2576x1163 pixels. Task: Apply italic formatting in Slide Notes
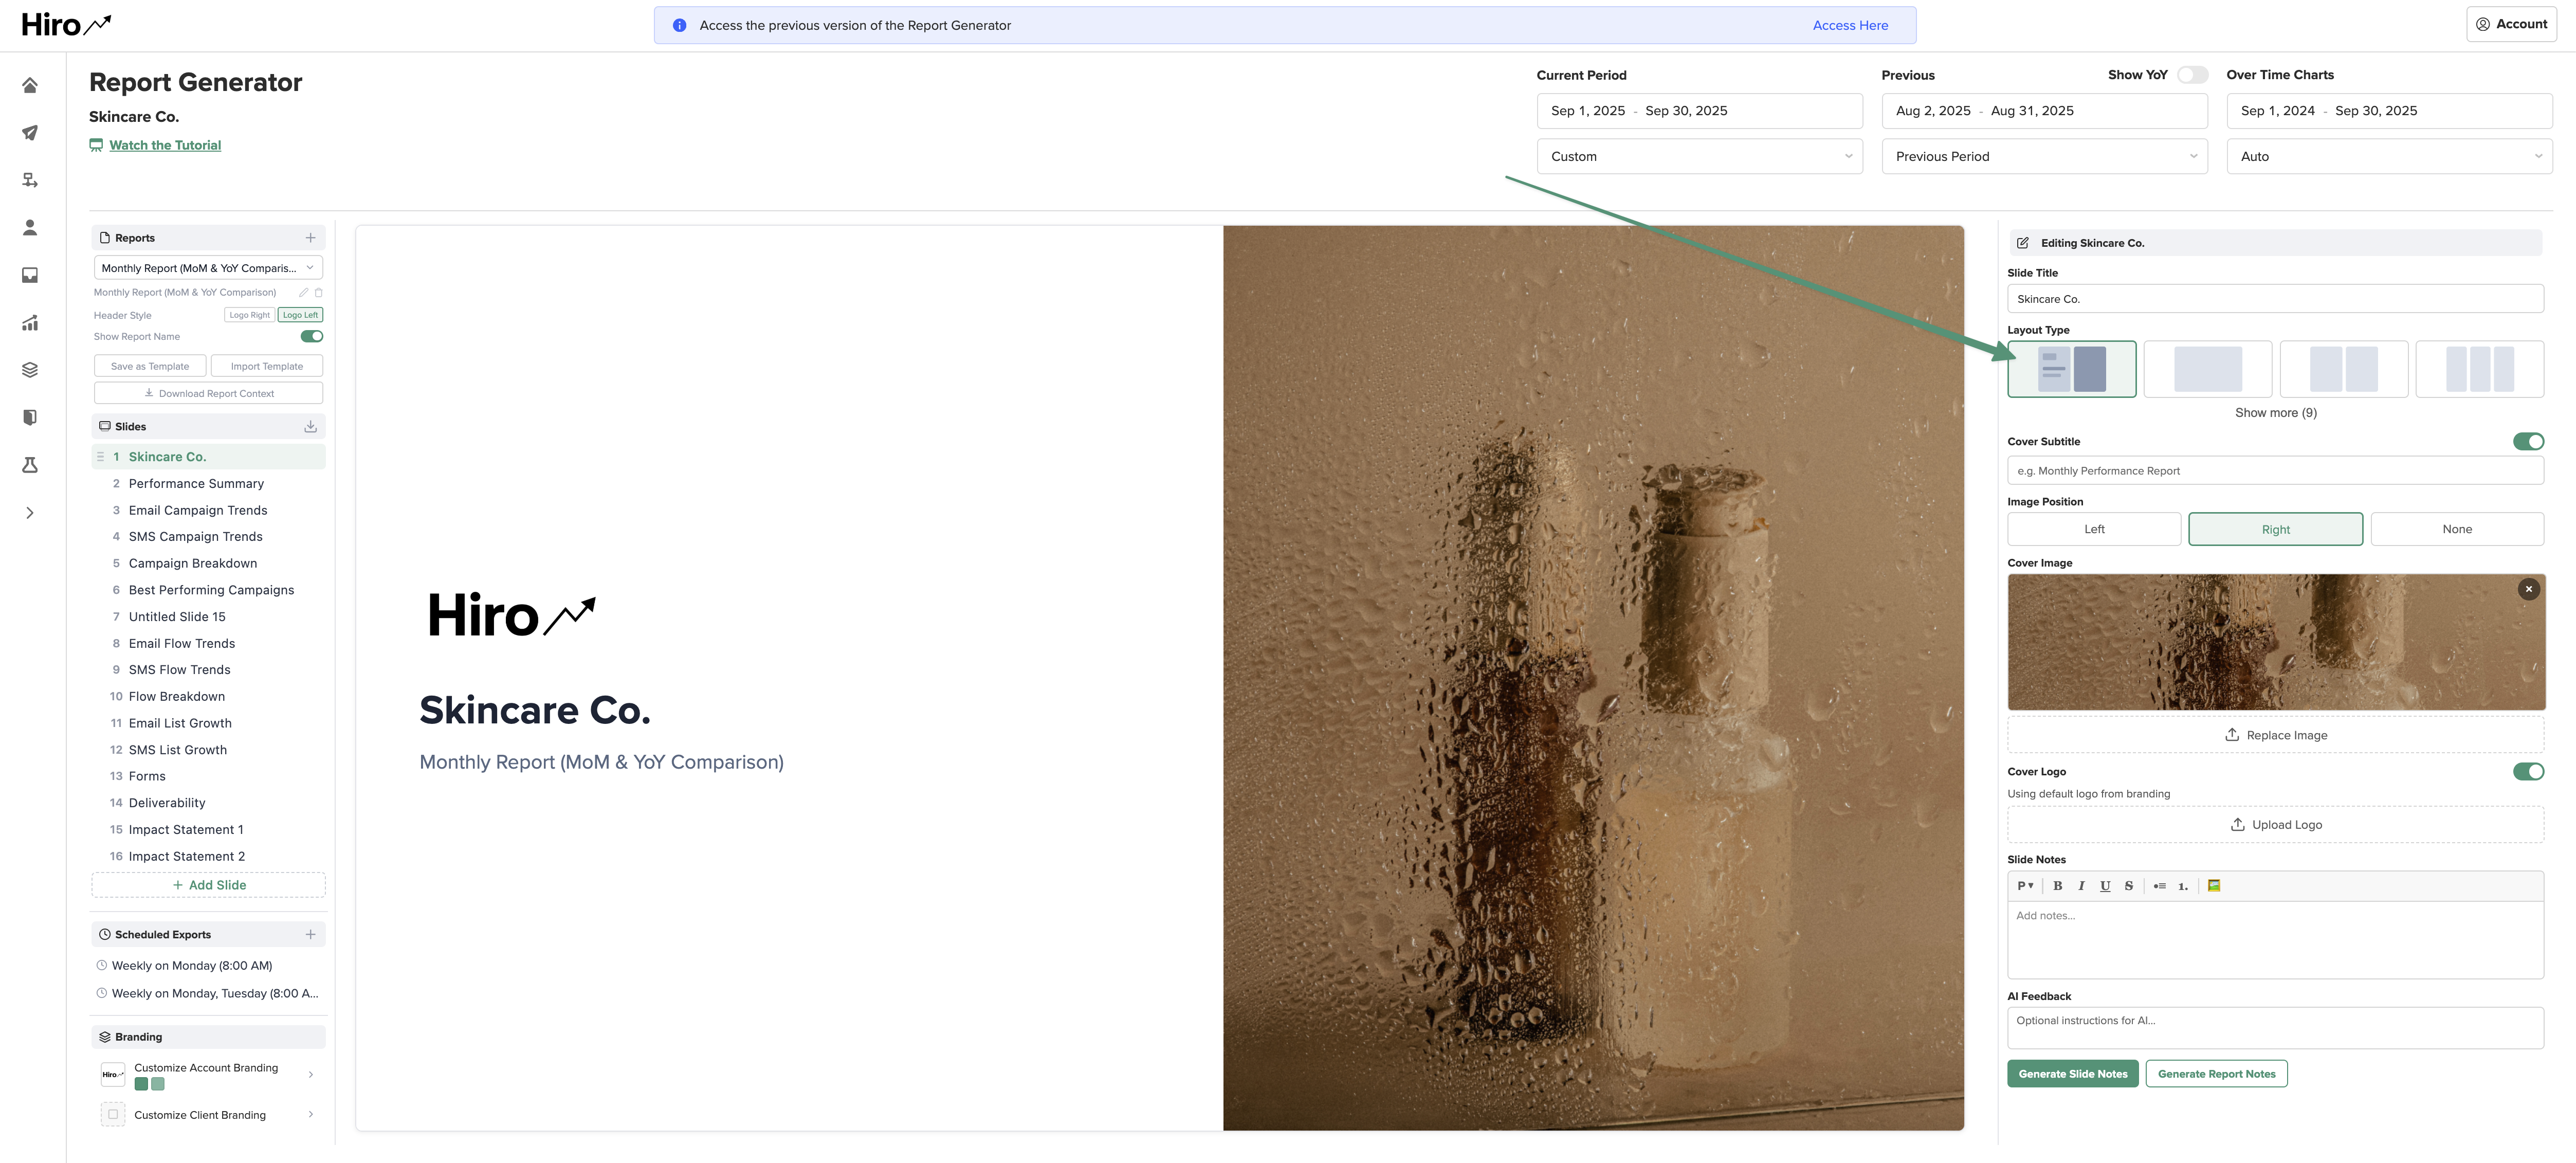point(2081,886)
